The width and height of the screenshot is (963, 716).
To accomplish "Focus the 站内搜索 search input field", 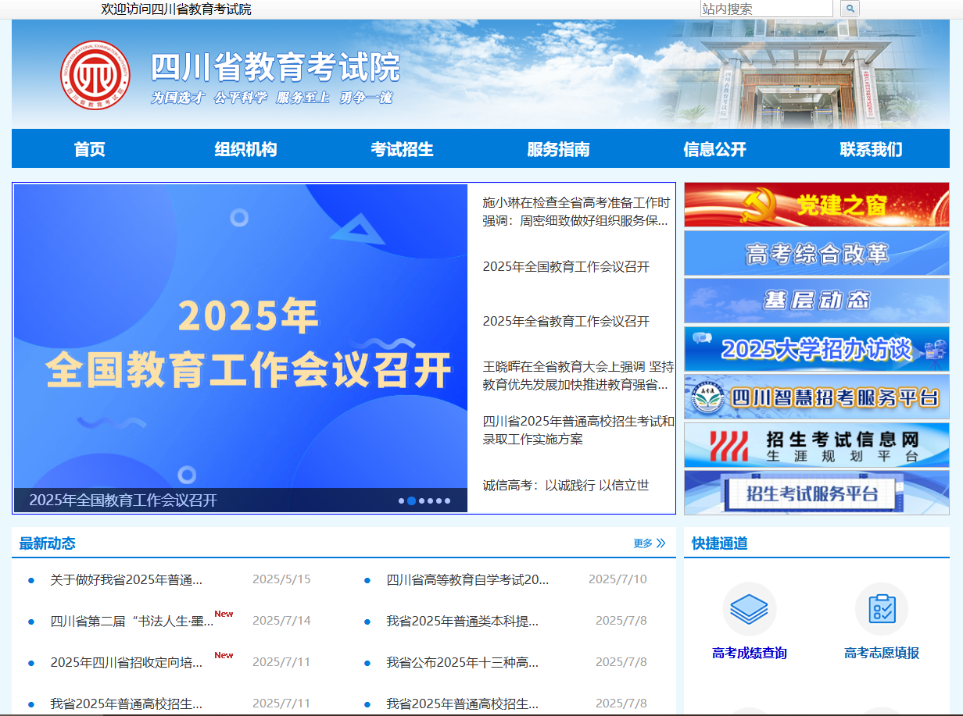I will 766,9.
